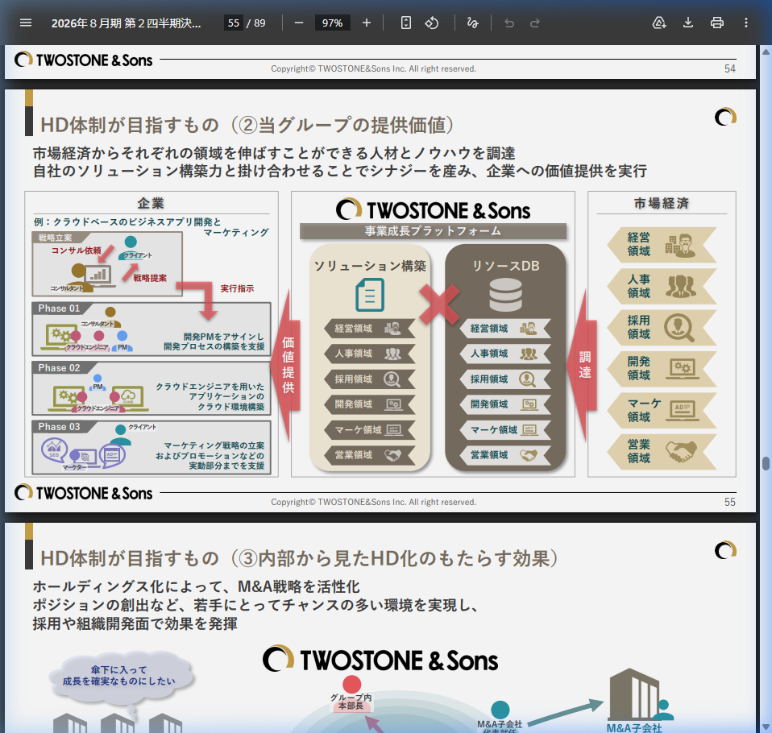Image resolution: width=772 pixels, height=733 pixels.
Task: Click the ソリューション構築 document icon
Action: pos(369,295)
